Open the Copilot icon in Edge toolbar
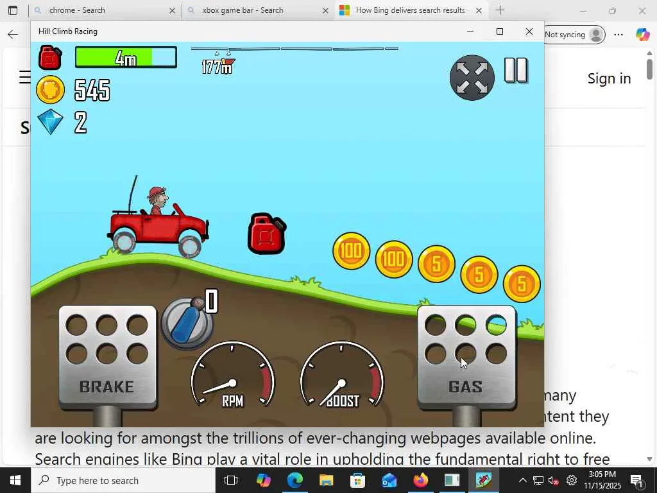Viewport: 657px width, 493px height. [x=642, y=35]
